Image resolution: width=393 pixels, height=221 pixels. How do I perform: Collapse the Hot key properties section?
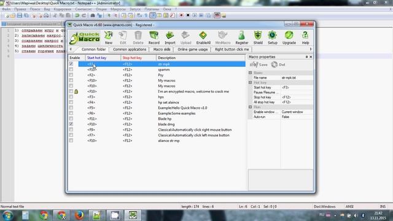[x=250, y=82]
